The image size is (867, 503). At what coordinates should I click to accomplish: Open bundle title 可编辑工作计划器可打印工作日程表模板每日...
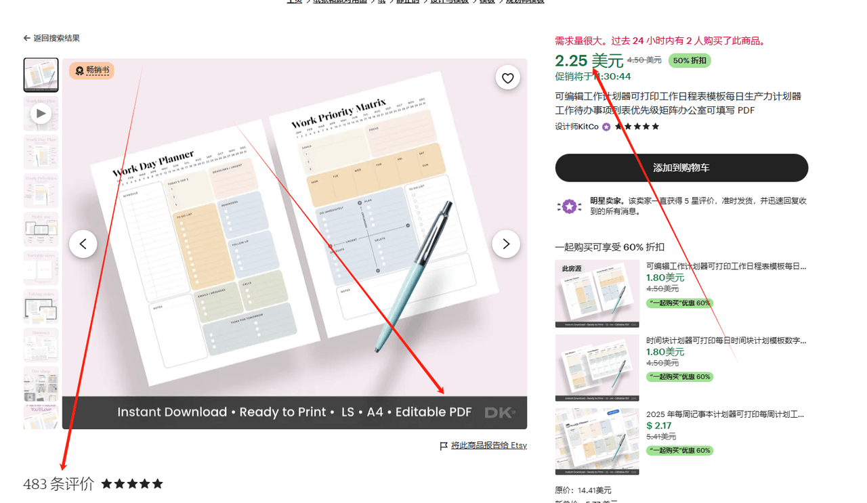click(726, 267)
